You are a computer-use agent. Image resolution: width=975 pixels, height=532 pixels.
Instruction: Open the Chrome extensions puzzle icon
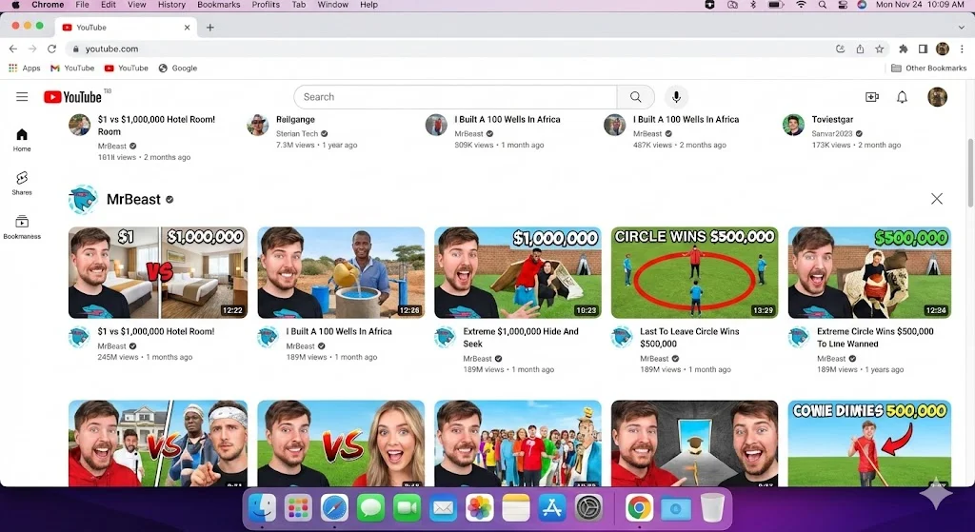point(903,49)
